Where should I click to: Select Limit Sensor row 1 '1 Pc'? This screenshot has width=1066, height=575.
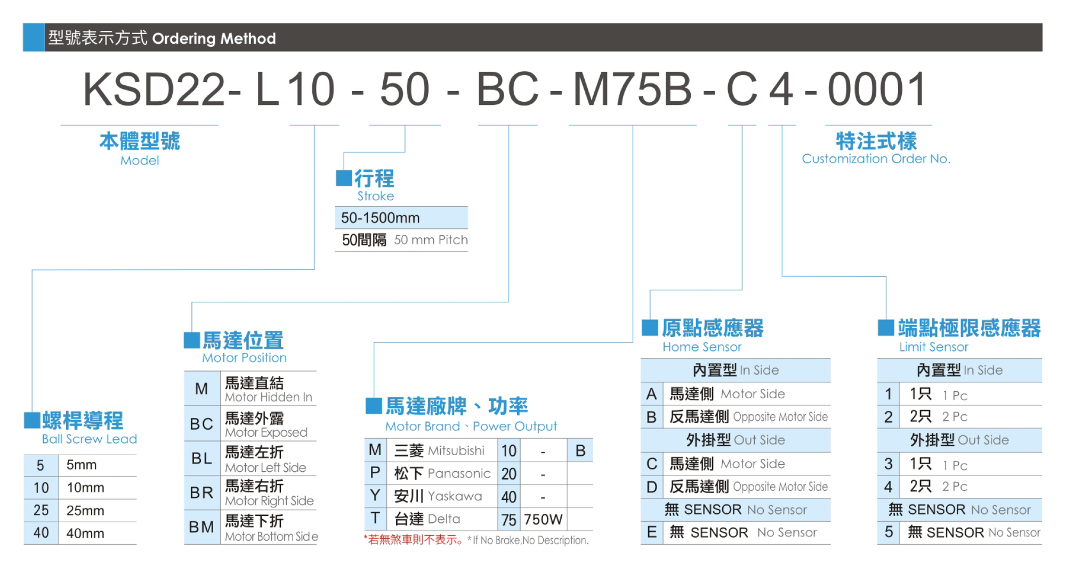pyautogui.click(x=959, y=394)
